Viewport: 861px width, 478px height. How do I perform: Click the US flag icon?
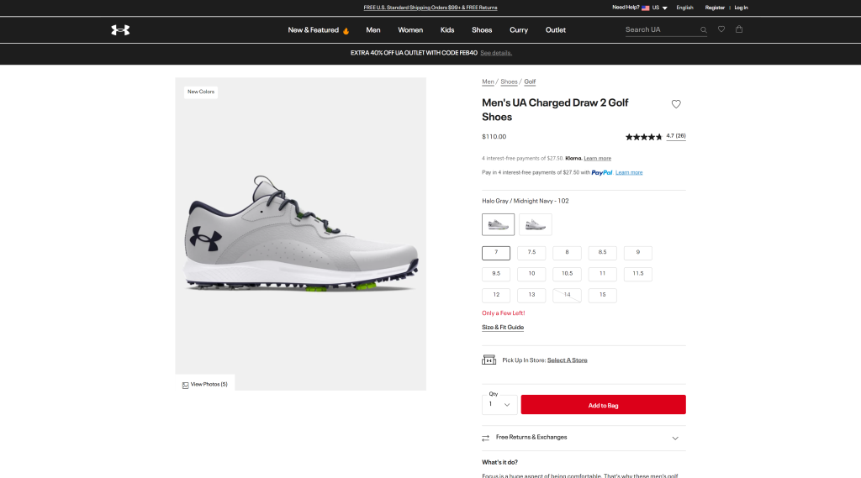646,8
